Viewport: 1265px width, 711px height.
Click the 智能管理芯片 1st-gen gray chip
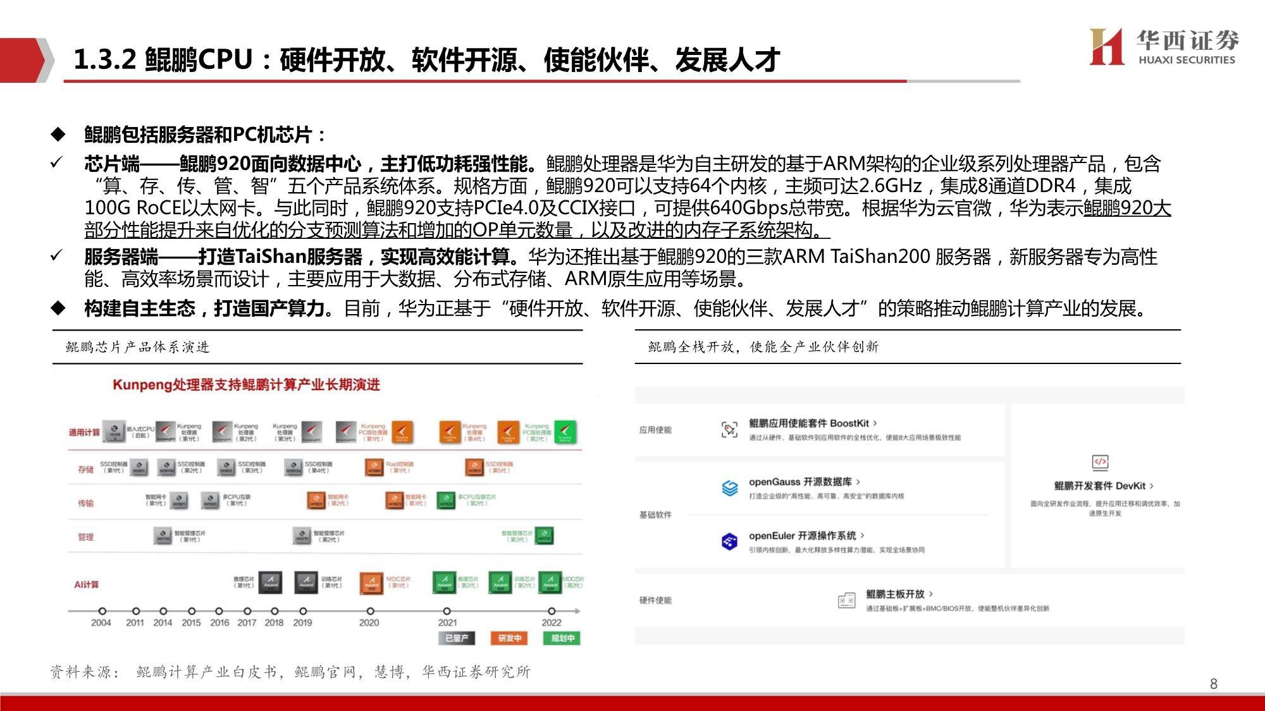163,537
